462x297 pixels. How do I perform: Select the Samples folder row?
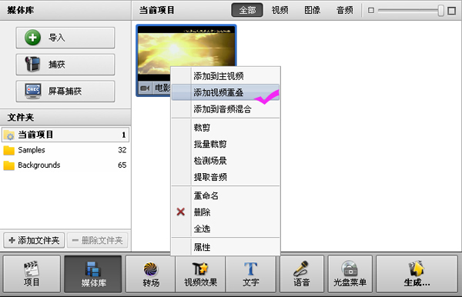click(65, 150)
